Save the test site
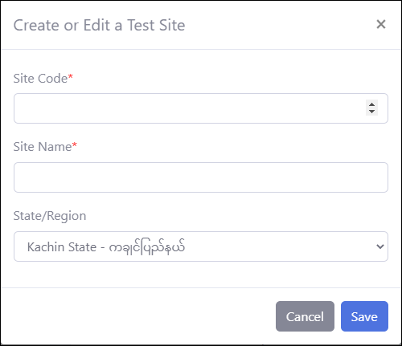 (x=364, y=316)
